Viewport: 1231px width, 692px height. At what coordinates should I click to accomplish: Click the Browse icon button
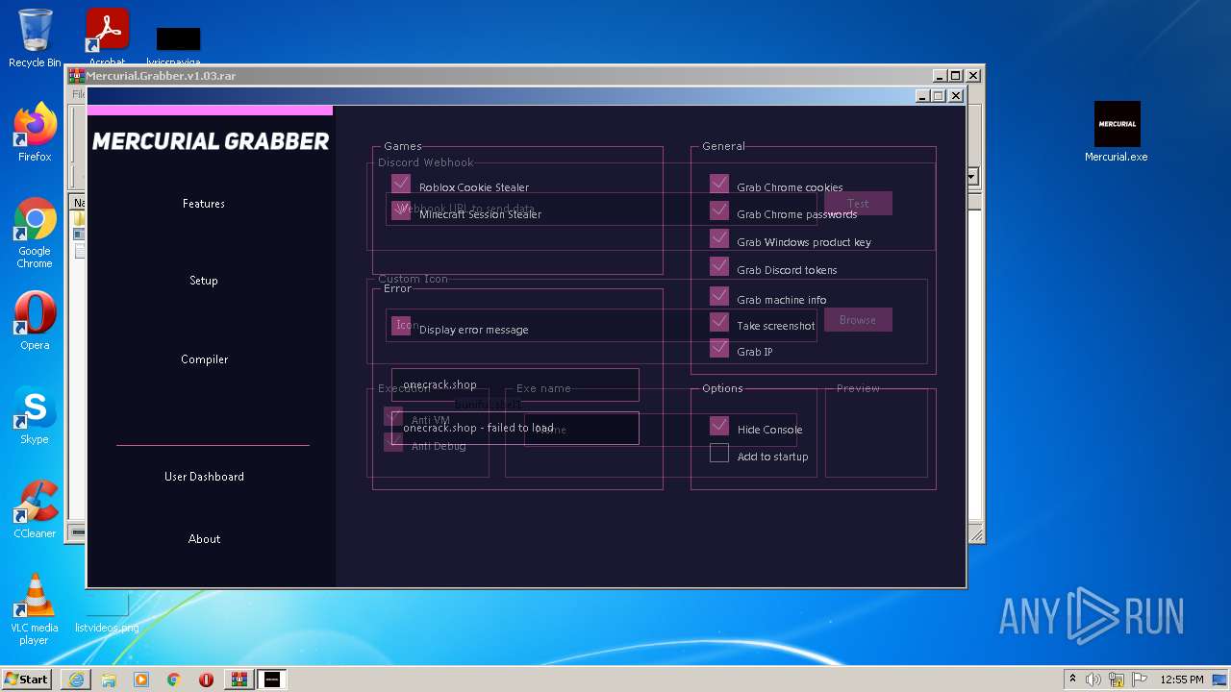(858, 320)
